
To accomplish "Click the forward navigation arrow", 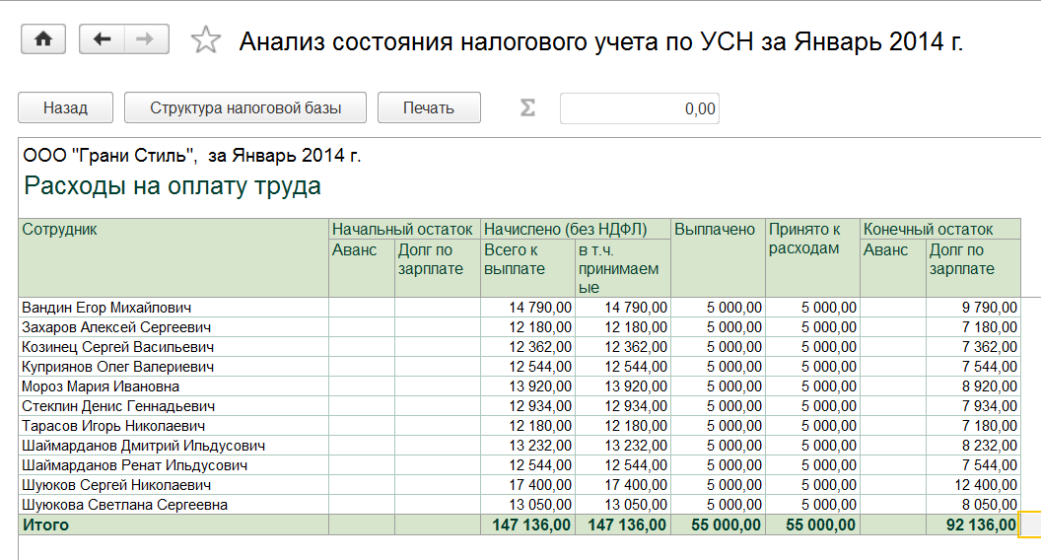I will point(145,39).
